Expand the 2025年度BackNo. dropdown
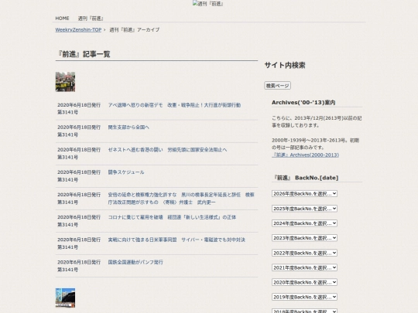The image size is (418, 313). [x=304, y=209]
